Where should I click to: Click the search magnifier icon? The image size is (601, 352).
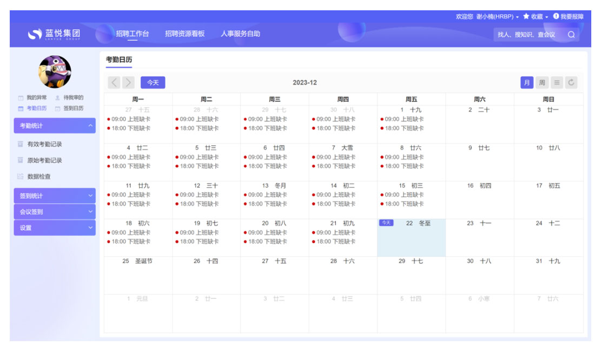click(571, 35)
